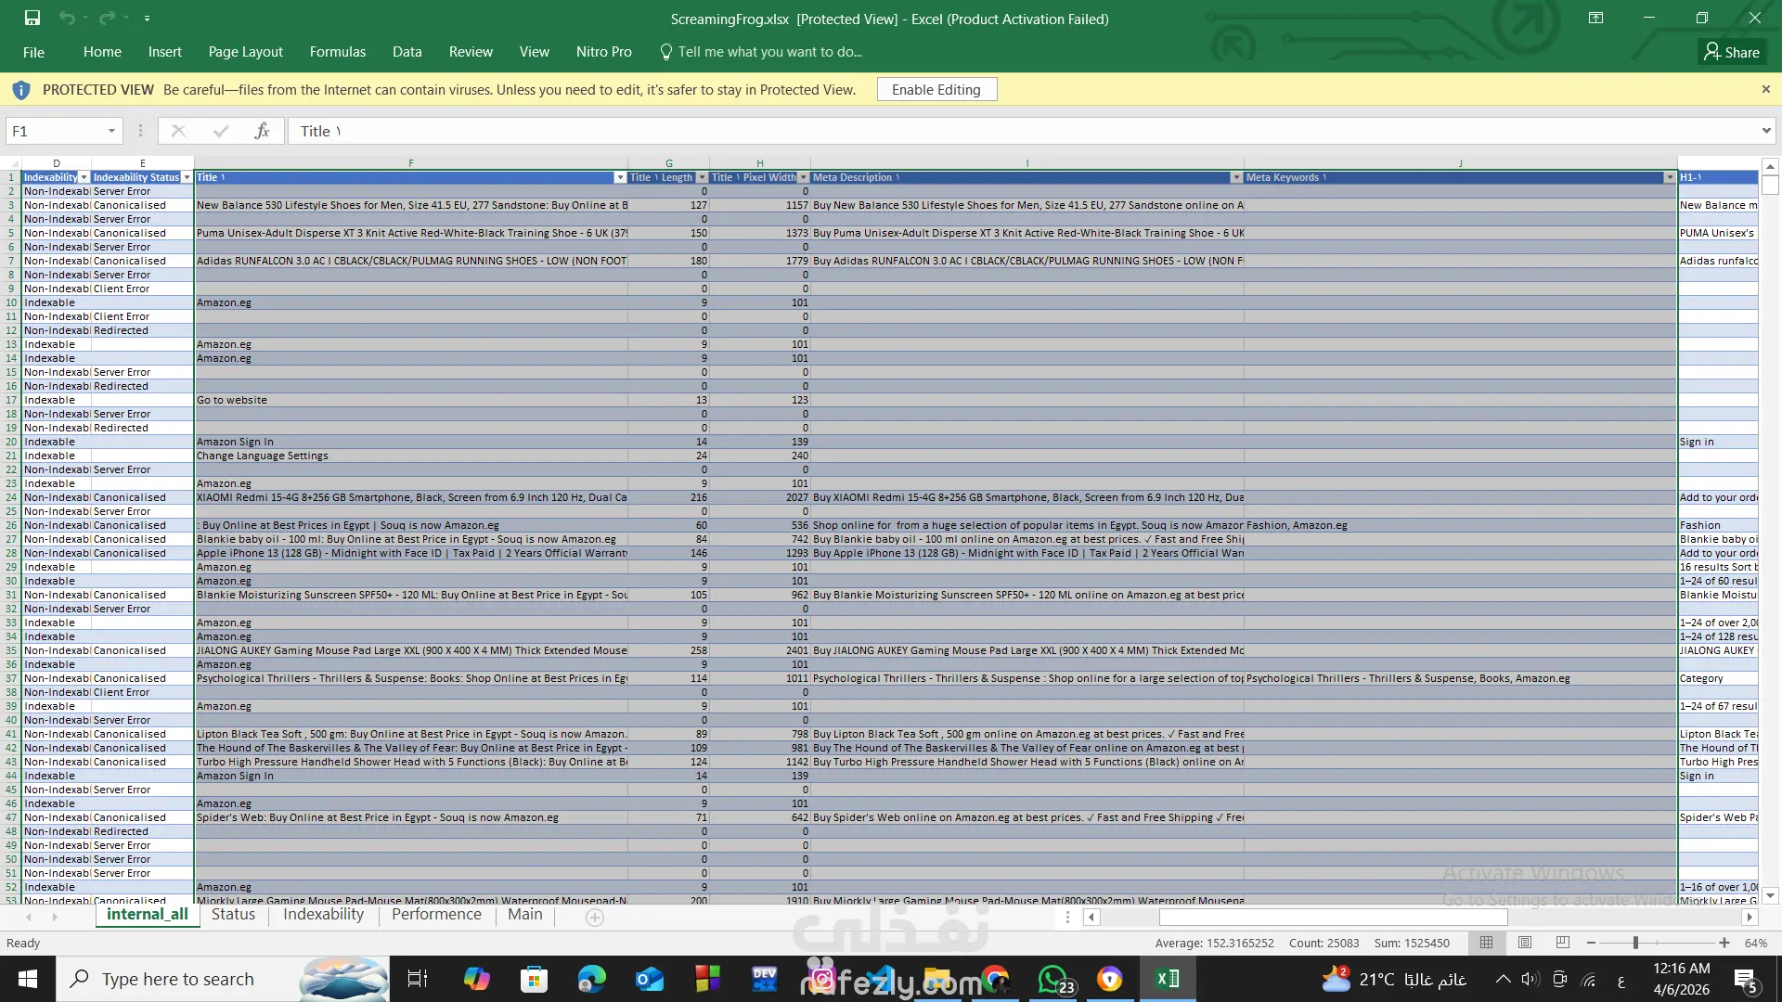Click the Insert Function fx icon

click(x=262, y=131)
